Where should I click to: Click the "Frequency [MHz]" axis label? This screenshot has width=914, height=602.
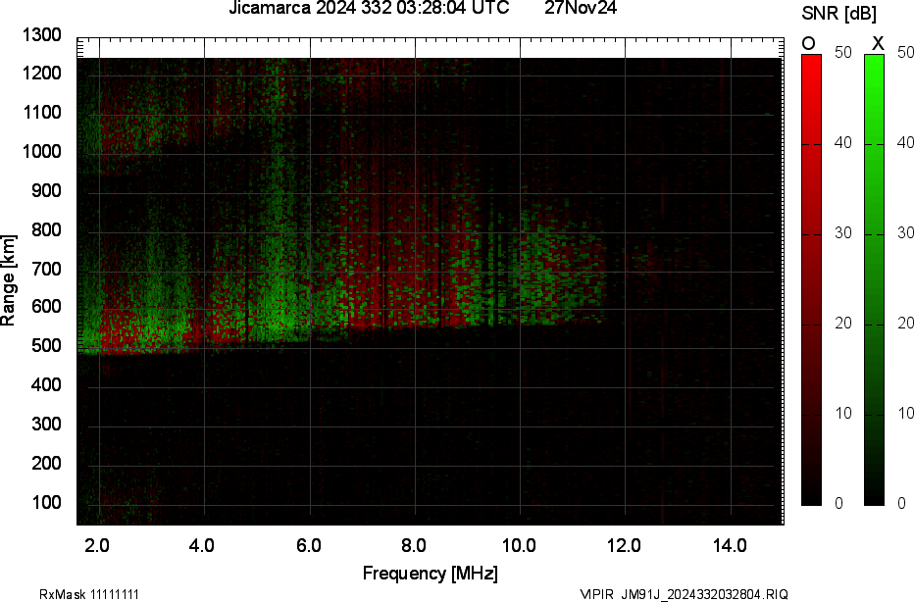(x=430, y=574)
